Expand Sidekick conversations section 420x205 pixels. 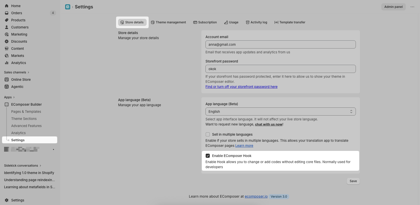coord(23,166)
